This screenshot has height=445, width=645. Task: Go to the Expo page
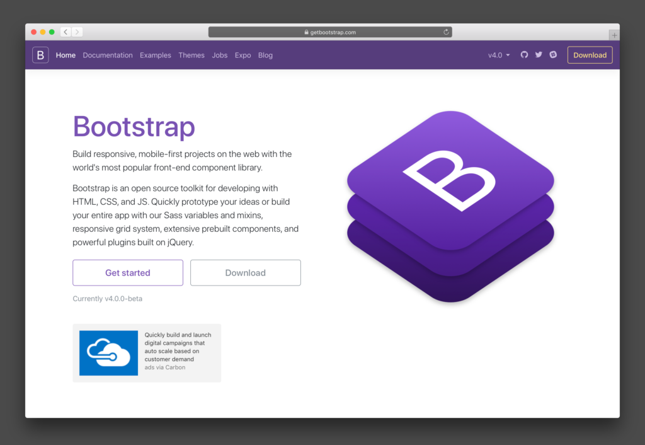[243, 55]
